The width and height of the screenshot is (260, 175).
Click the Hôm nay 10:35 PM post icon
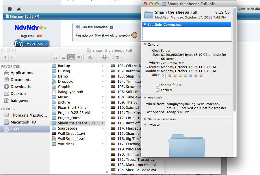(x=8, y=16)
